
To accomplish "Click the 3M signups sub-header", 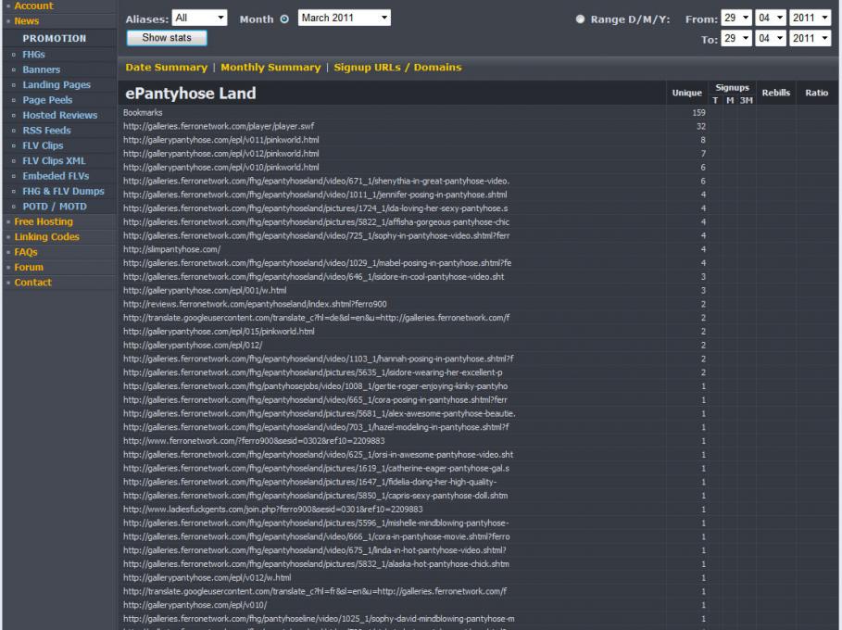I will pyautogui.click(x=746, y=100).
